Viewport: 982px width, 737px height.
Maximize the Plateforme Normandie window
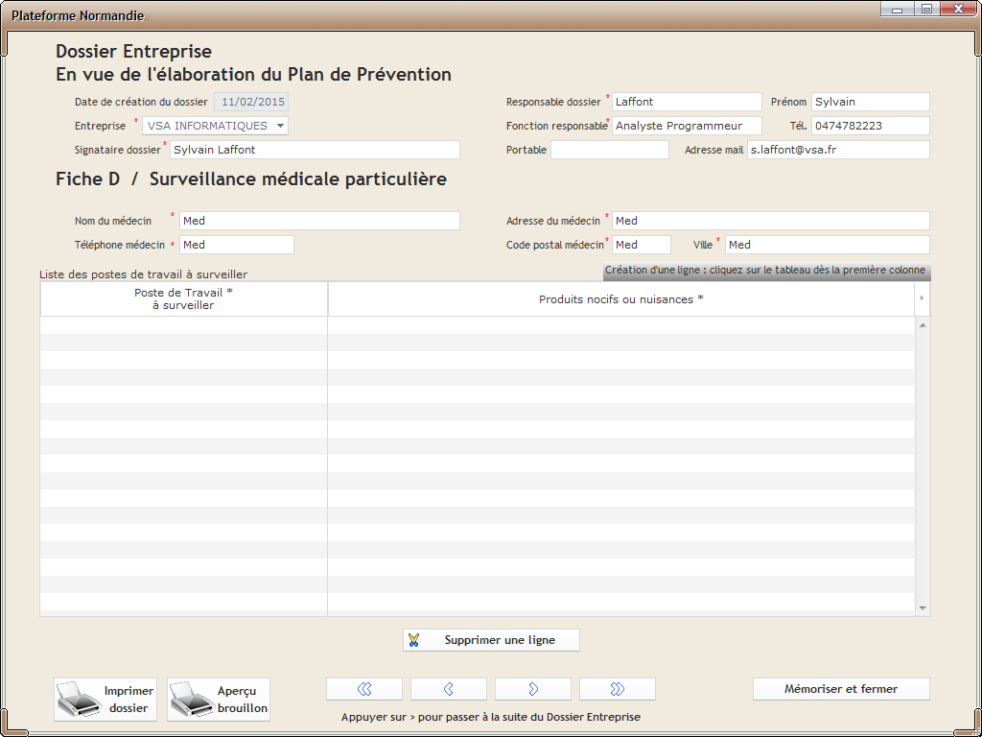925,9
